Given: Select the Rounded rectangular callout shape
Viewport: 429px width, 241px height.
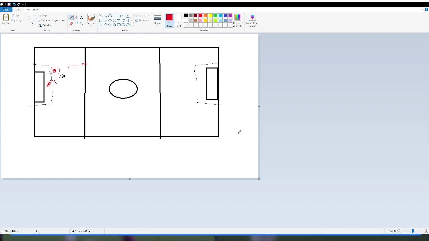Looking at the screenshot, I should (x=119, y=25).
